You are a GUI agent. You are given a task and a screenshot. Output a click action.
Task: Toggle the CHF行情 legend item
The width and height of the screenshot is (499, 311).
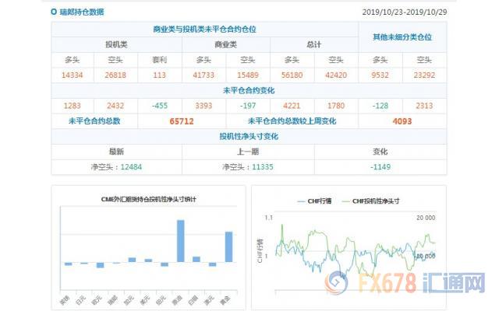coord(314,201)
